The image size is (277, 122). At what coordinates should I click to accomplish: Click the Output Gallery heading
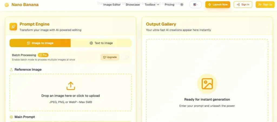[161, 24]
